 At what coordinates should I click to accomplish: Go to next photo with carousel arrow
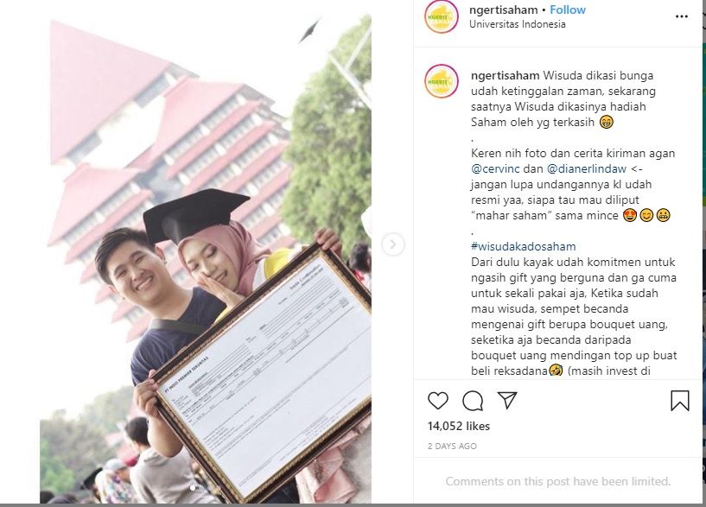(392, 244)
